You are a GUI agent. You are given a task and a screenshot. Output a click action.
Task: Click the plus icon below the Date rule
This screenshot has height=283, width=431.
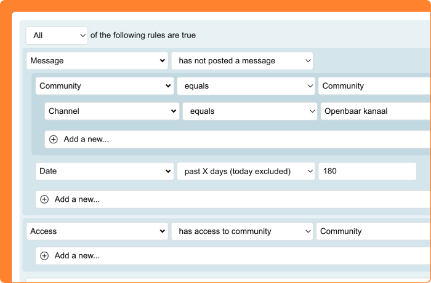click(44, 199)
